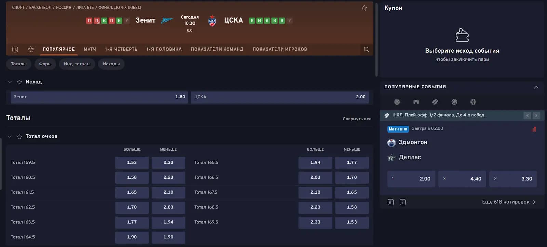Viewport: 547px width, 247px height.
Task: Filter markets by Инд. тоталы chip
Action: click(77, 64)
